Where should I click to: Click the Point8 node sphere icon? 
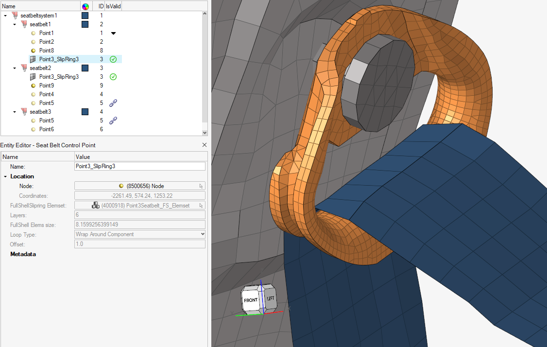pyautogui.click(x=33, y=51)
